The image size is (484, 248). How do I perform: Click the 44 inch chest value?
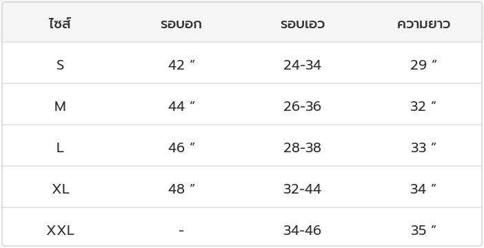pos(181,106)
